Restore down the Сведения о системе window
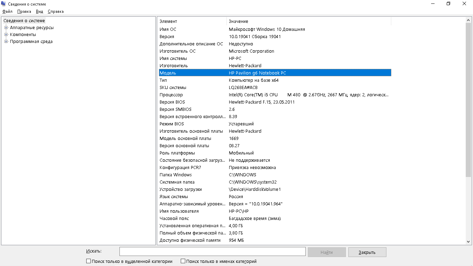 [449, 4]
